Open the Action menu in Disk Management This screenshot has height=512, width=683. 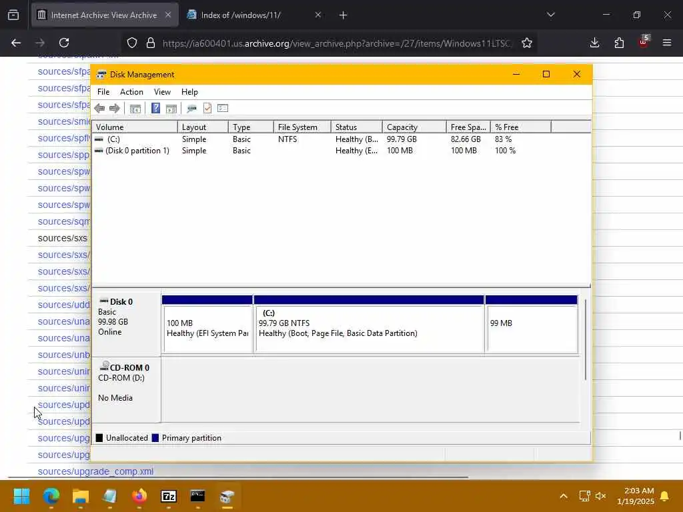pos(131,92)
